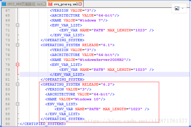This screenshot has width=191, height=127.
Task: Switch to the OFCS_WEB页面路径.txt tab
Action: (25, 4)
